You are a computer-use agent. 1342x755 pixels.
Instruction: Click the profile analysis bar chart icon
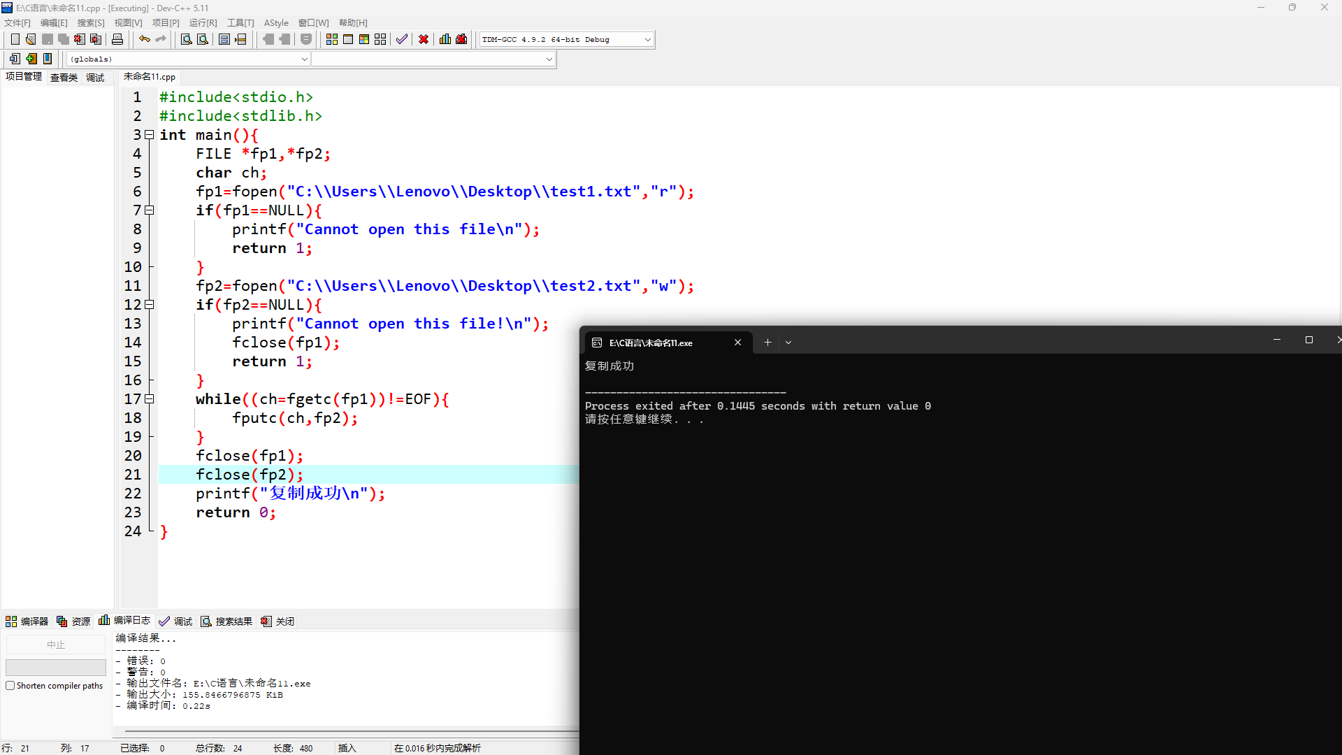[x=445, y=39]
